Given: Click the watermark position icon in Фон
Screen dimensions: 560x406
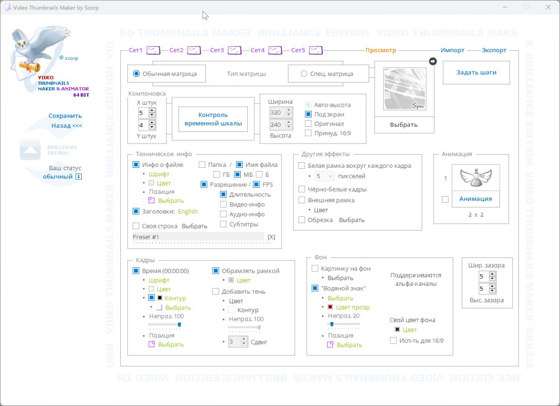Looking at the screenshot, I should coord(330,345).
